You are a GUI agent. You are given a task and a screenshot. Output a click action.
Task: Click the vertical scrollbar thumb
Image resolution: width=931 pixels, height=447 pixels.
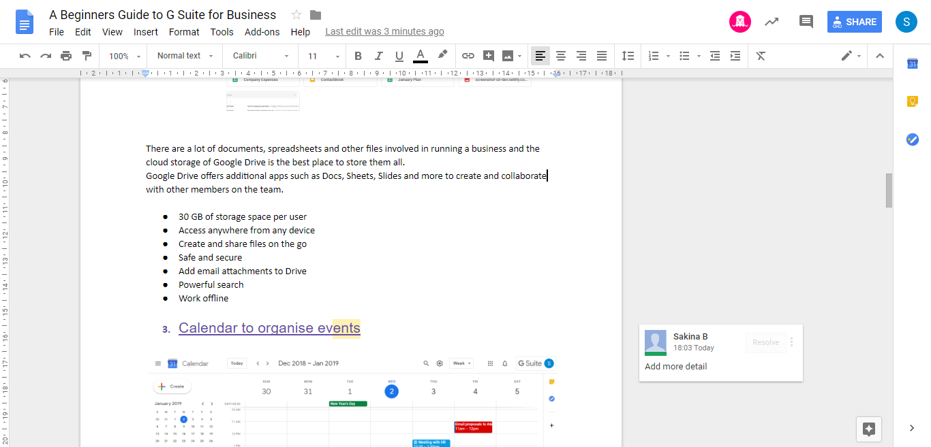[x=889, y=191]
